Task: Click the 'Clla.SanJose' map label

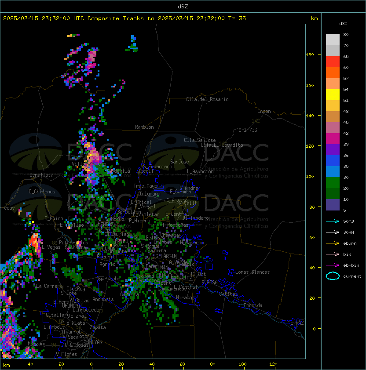Action: coord(200,140)
